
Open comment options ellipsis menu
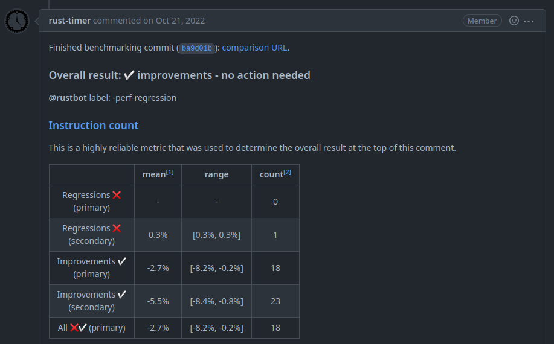point(529,21)
